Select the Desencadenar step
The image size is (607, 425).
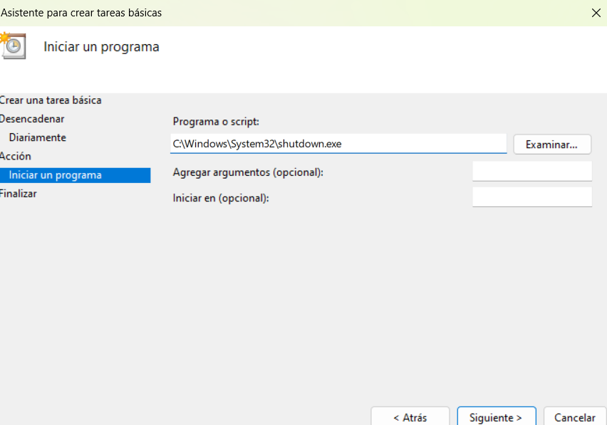point(32,119)
